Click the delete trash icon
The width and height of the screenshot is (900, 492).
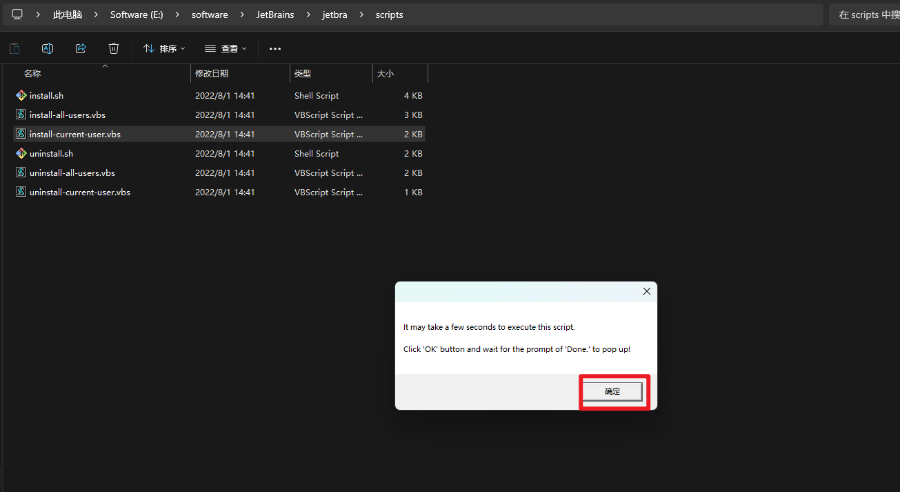[x=114, y=48]
